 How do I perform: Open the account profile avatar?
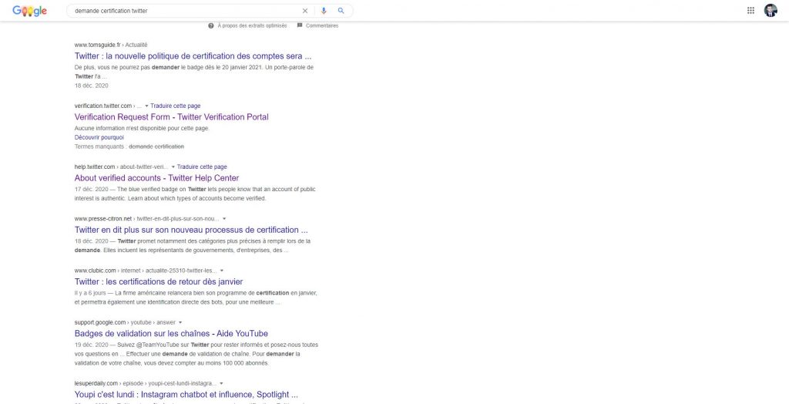[771, 11]
